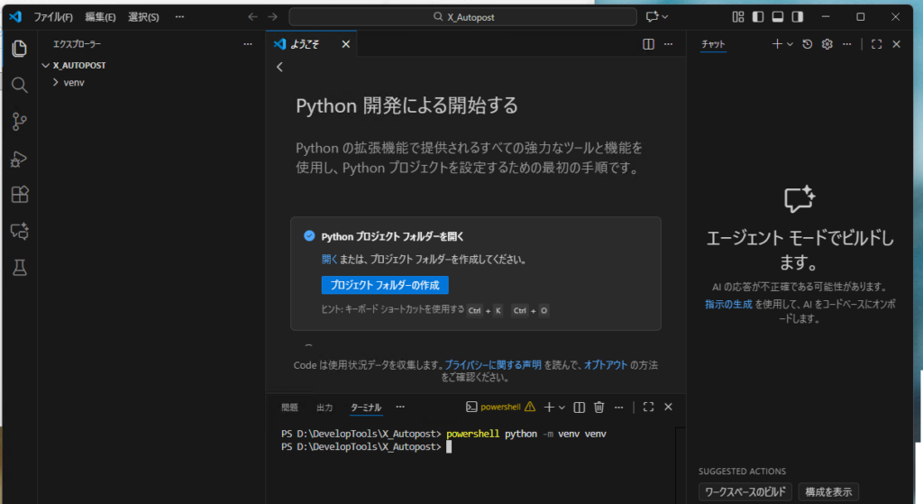This screenshot has width=923, height=504.
Task: Open chat settings gear icon
Action: 827,43
